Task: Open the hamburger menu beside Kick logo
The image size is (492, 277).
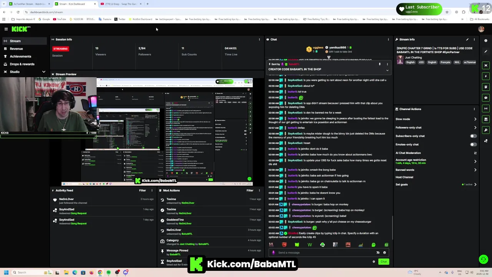Action: (x=6, y=29)
